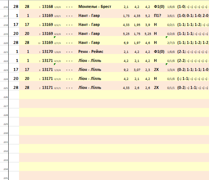Click 'Нант - Гавр' in row 217
This screenshot has width=209, height=180.
pyautogui.click(x=89, y=15)
